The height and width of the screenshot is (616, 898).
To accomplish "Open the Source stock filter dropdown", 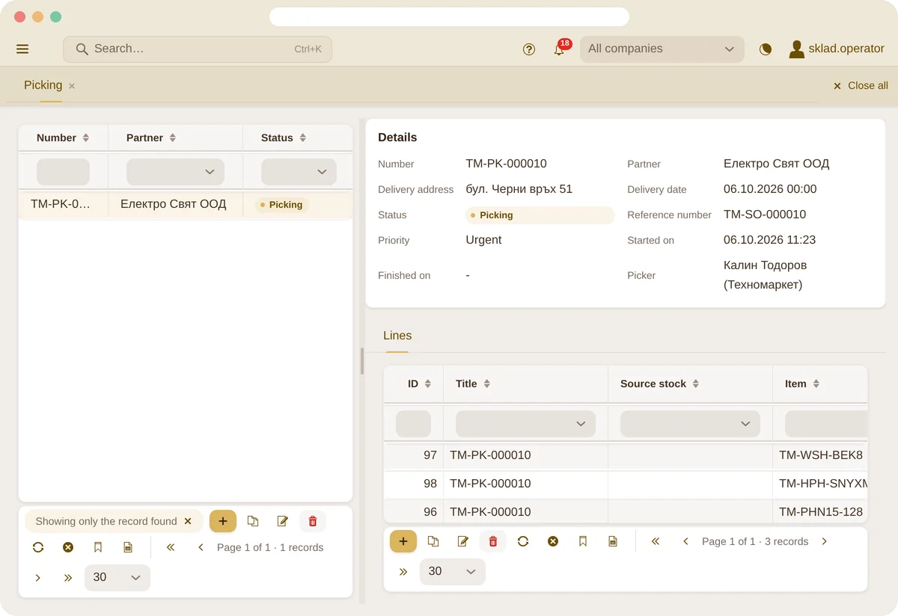I will tap(690, 424).
